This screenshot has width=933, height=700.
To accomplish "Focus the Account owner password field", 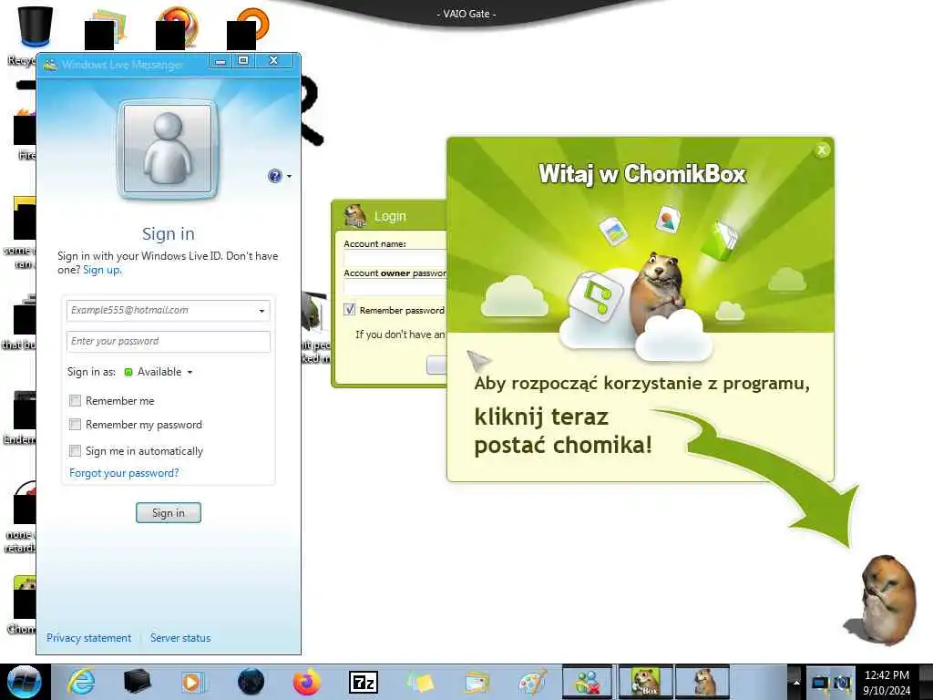I will coord(395,288).
